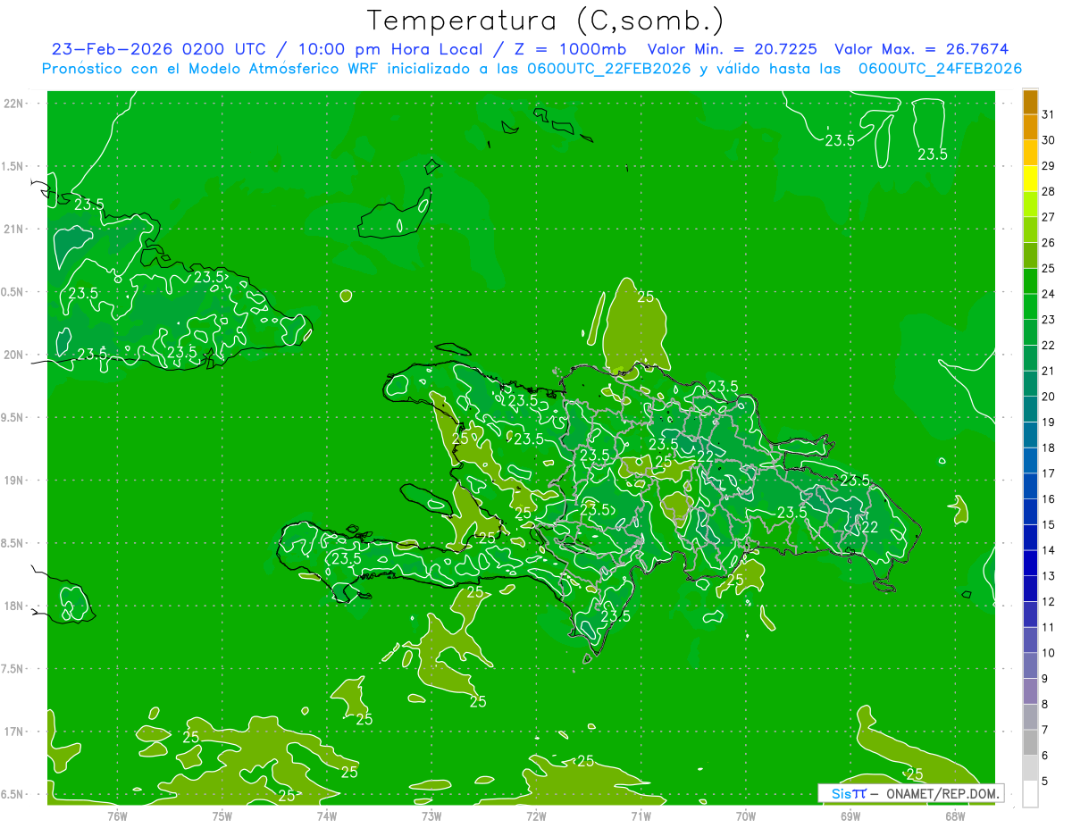Pick the white swatch below legend value 5

coord(1030,794)
